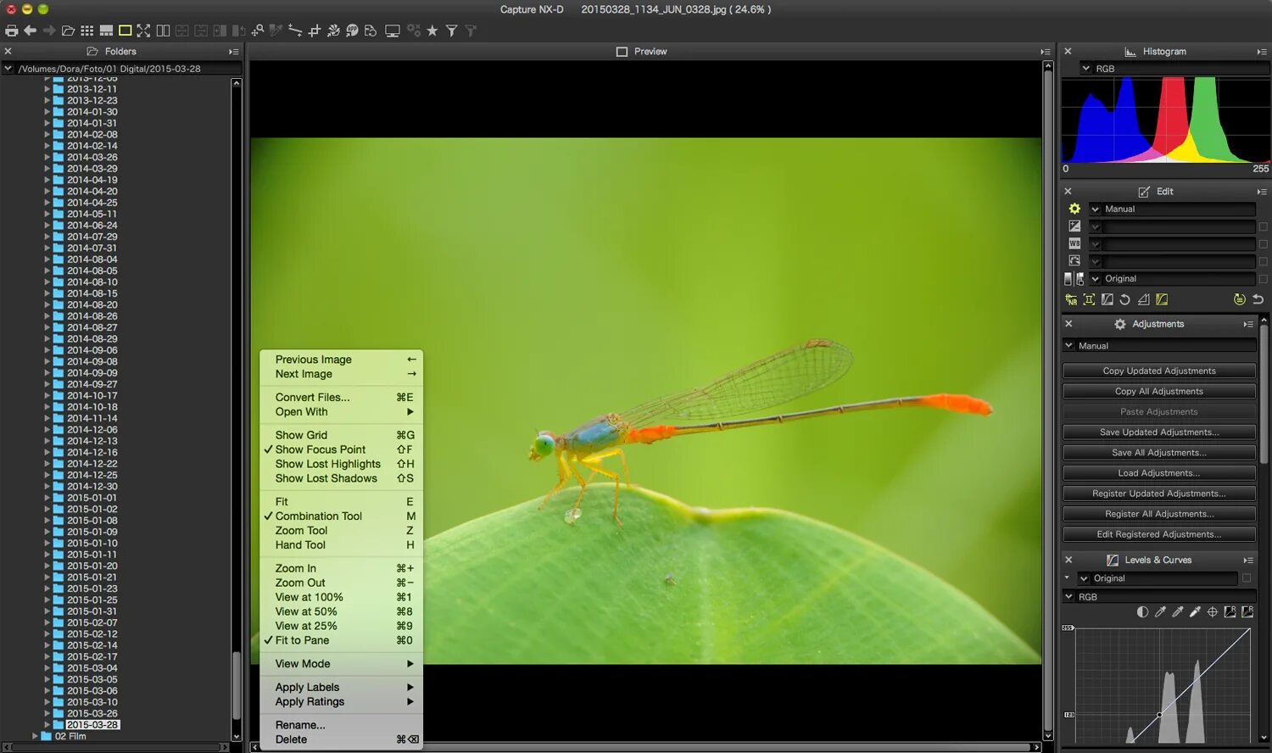Open the Open With submenu

[x=341, y=411]
